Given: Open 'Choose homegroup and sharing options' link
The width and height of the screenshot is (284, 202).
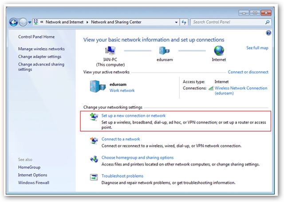Looking at the screenshot, I should click(138, 158).
